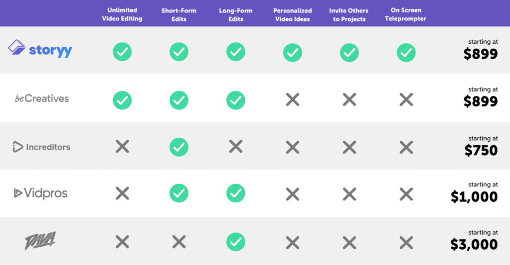Click DAVA's Long-Form Edits checkmark

236,242
